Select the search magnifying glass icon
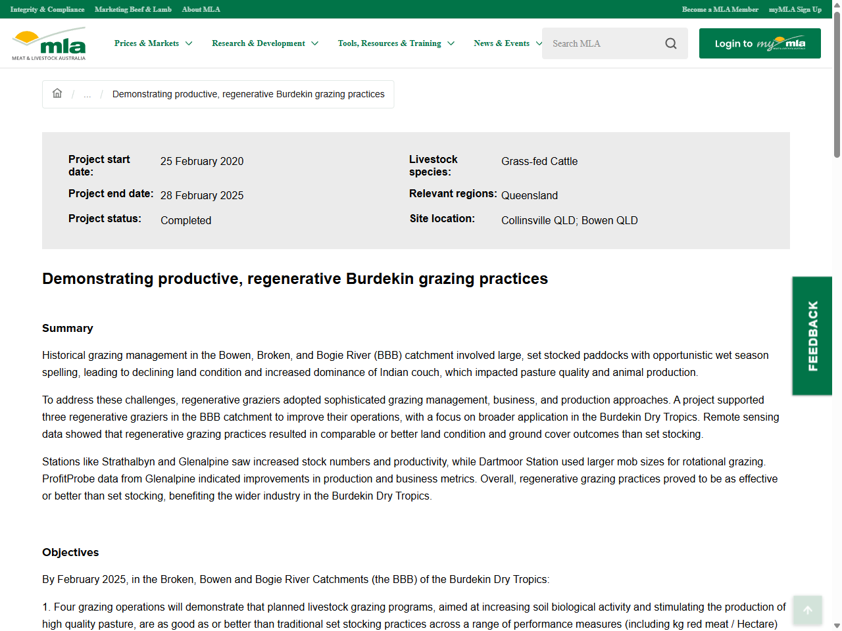 coord(670,43)
